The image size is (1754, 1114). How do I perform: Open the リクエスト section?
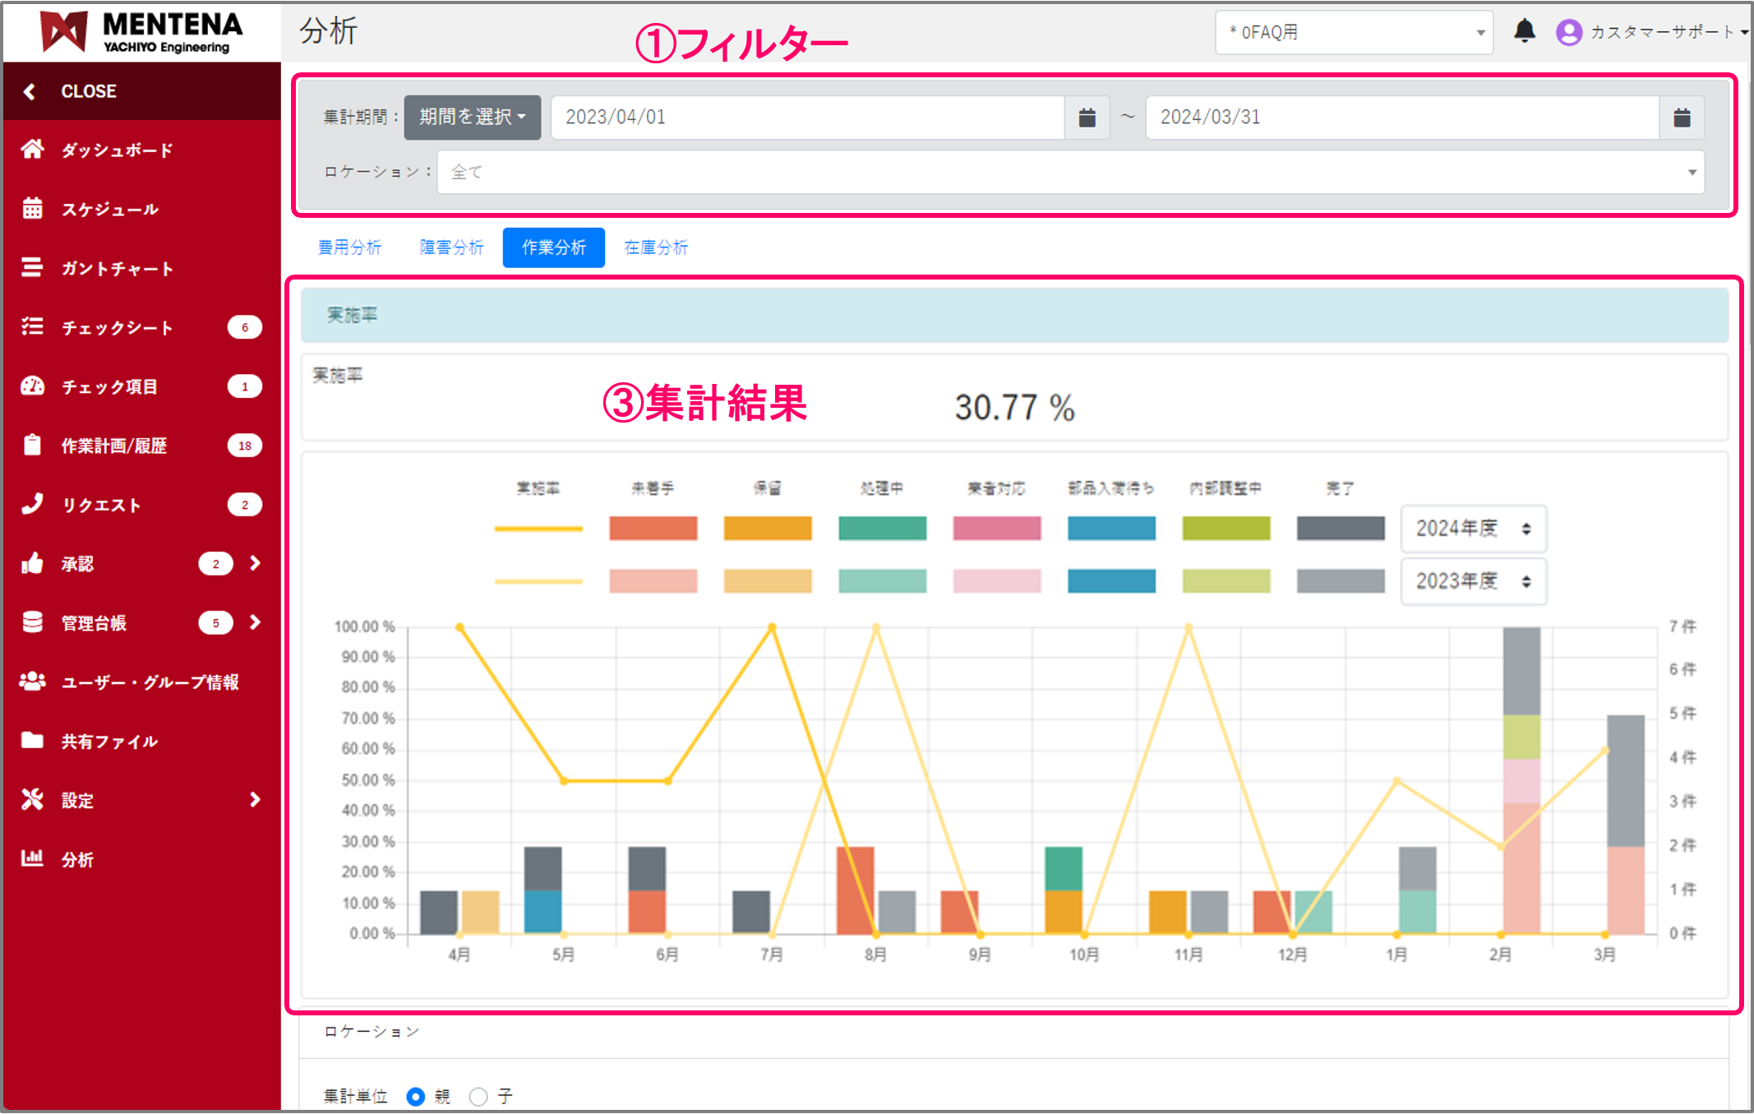coord(100,505)
